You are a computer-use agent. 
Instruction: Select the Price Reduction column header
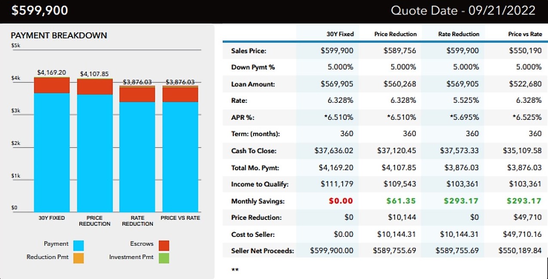(x=395, y=34)
